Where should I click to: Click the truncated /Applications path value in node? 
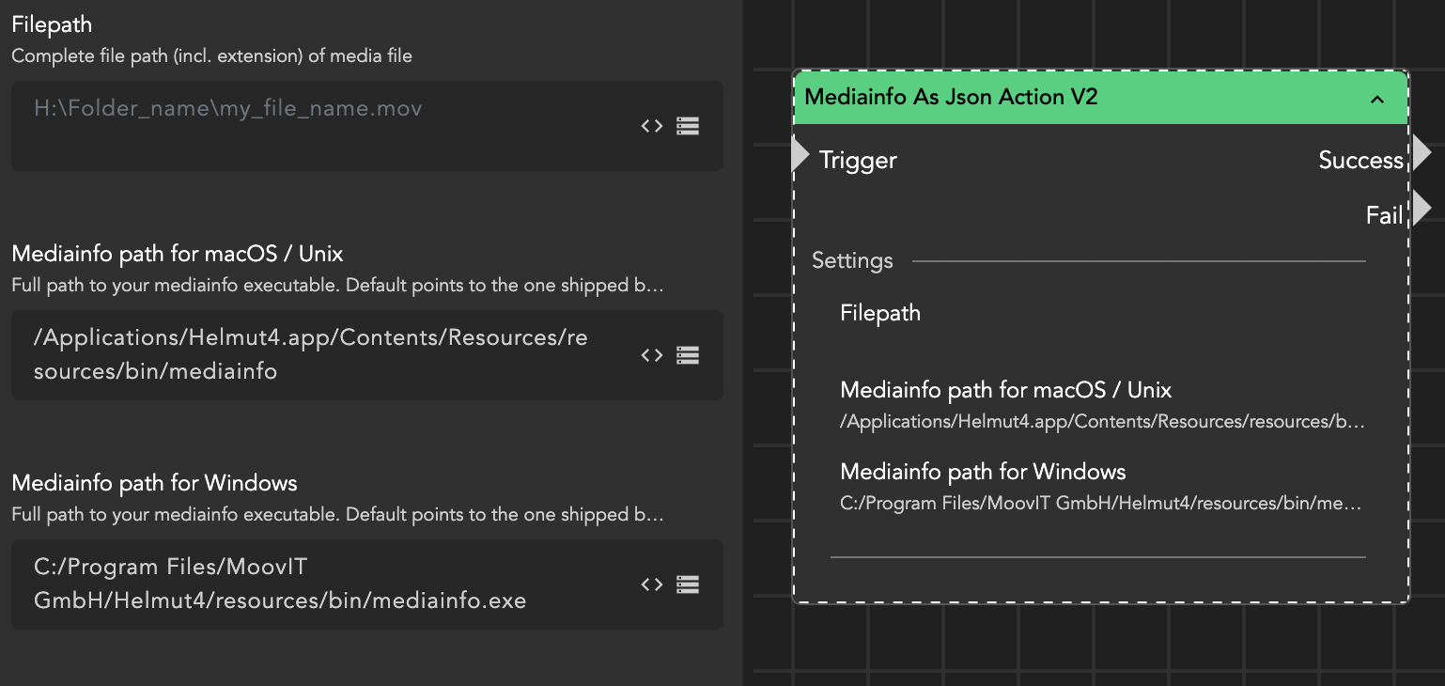tap(1101, 422)
